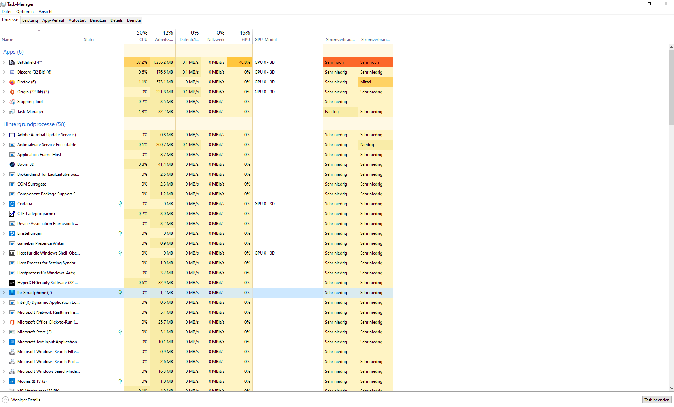Screen dimensions: 674x407
Task: Click the Microsoft Office Click-to-Run icon
Action: click(x=12, y=322)
